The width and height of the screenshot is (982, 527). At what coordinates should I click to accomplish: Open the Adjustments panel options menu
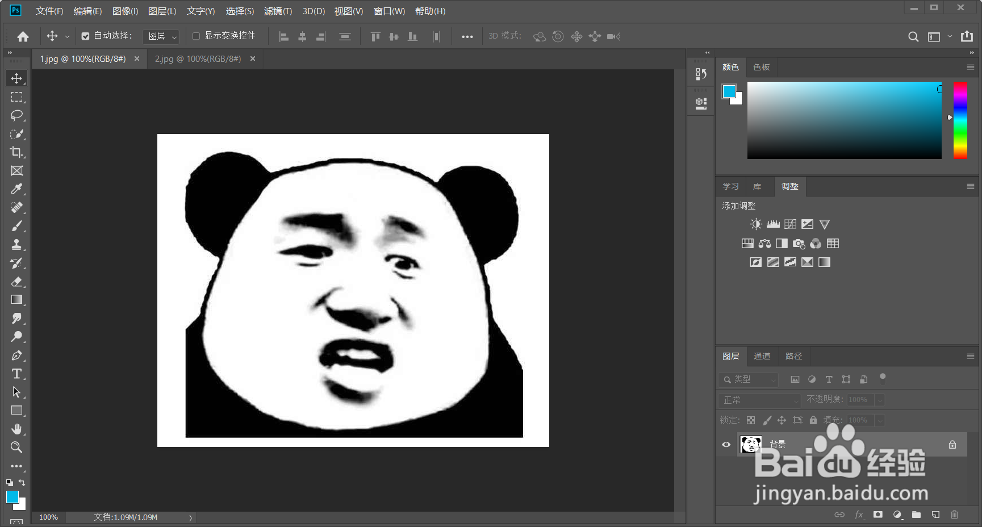tap(971, 186)
